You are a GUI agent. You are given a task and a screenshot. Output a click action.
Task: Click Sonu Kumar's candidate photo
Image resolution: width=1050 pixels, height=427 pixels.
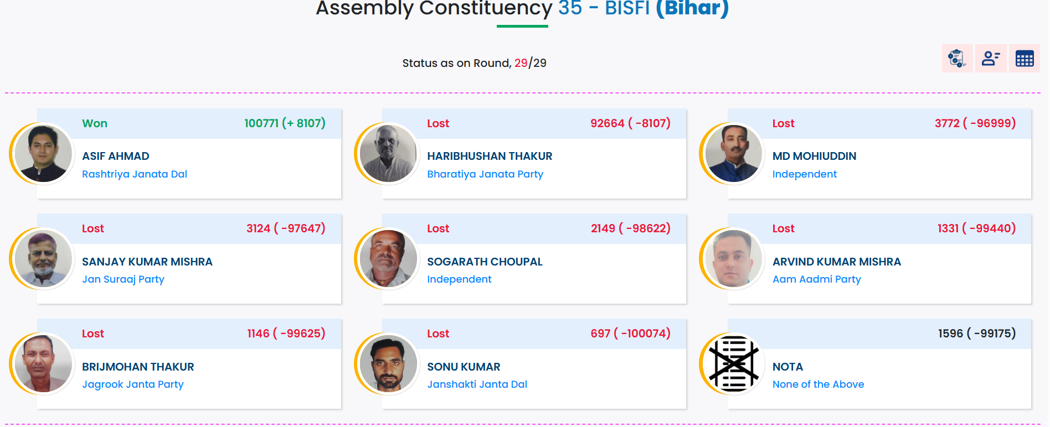coord(388,365)
